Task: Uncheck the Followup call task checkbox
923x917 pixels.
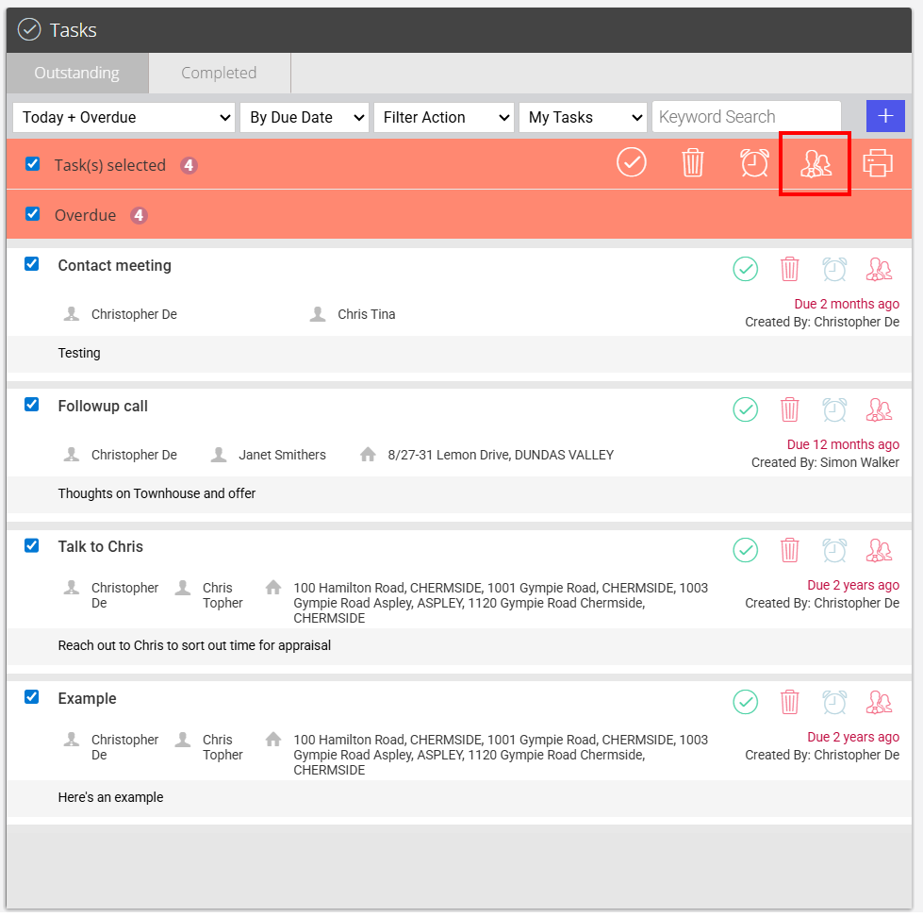Action: click(x=31, y=405)
